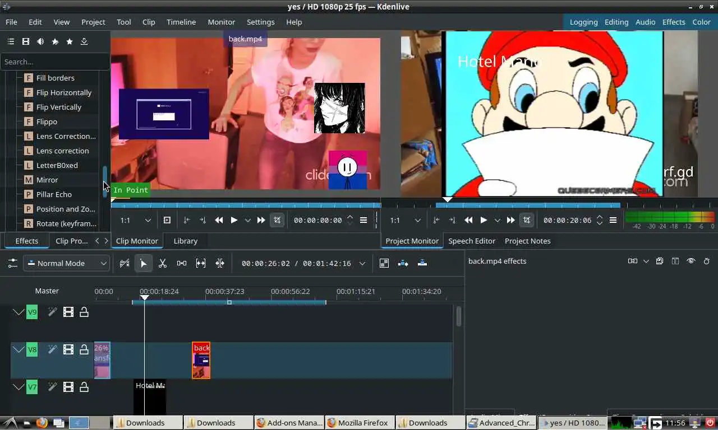The width and height of the screenshot is (718, 430).
Task: Save effect stack icon in effects panel
Action: click(660, 261)
